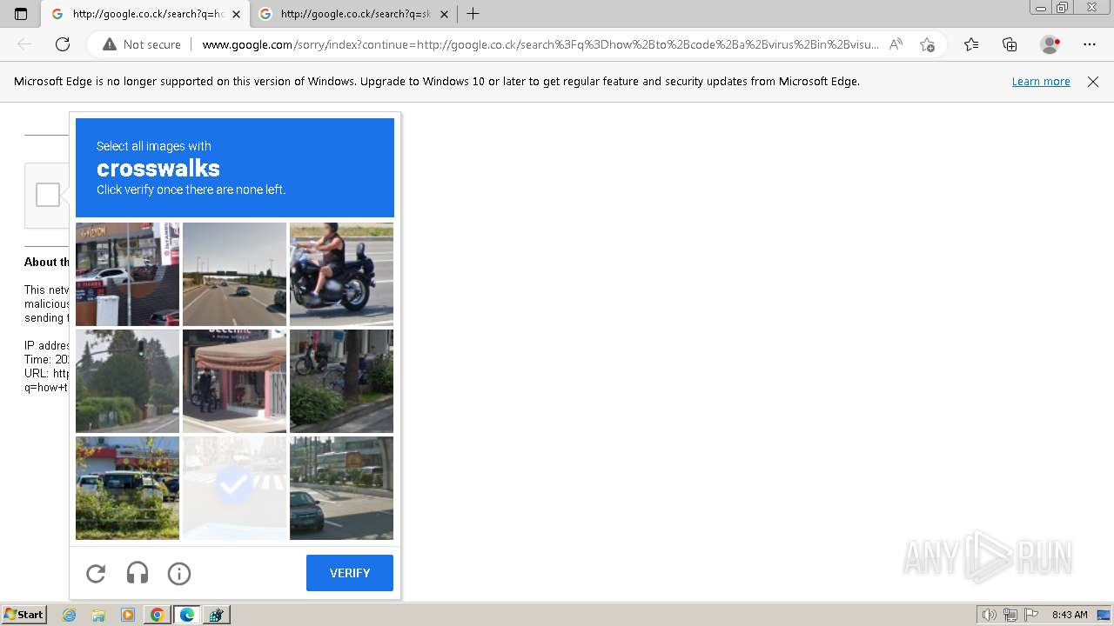Select the shop awning image tile
Image resolution: width=1114 pixels, height=626 pixels.
234,381
